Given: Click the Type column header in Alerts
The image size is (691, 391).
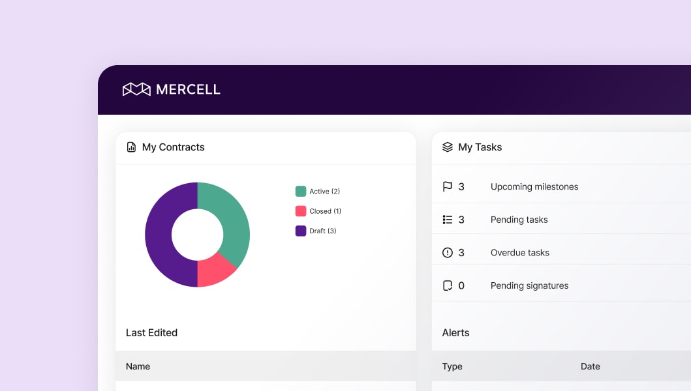Looking at the screenshot, I should 452,366.
